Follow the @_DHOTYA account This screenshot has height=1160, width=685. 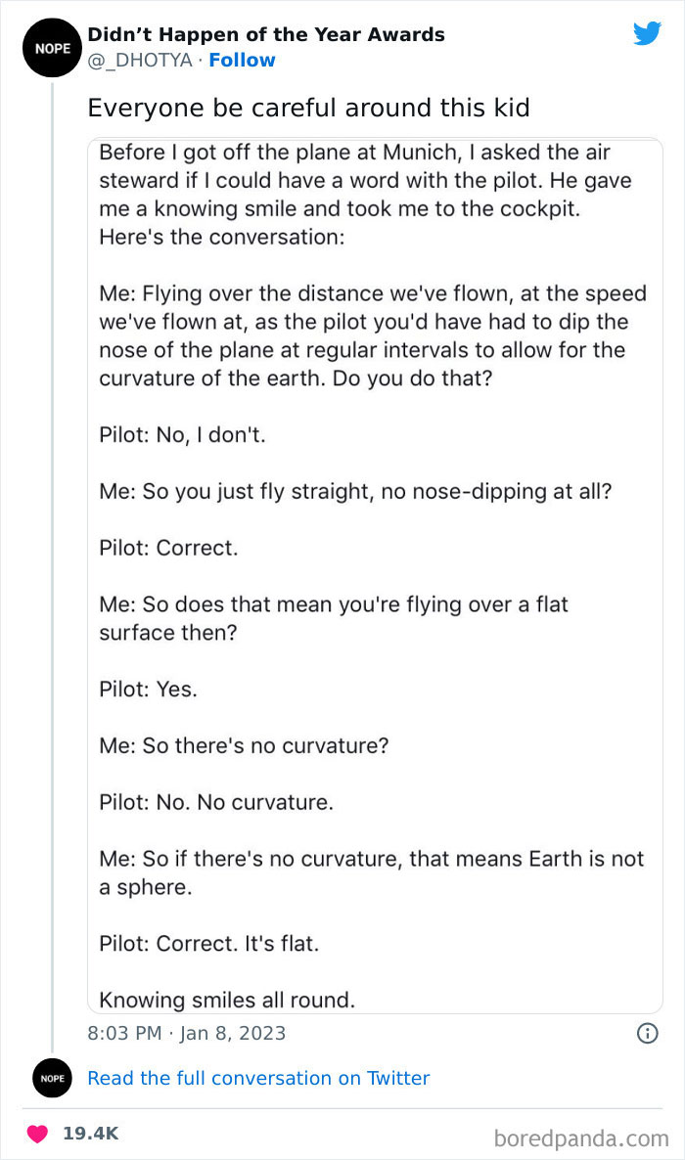click(x=242, y=61)
